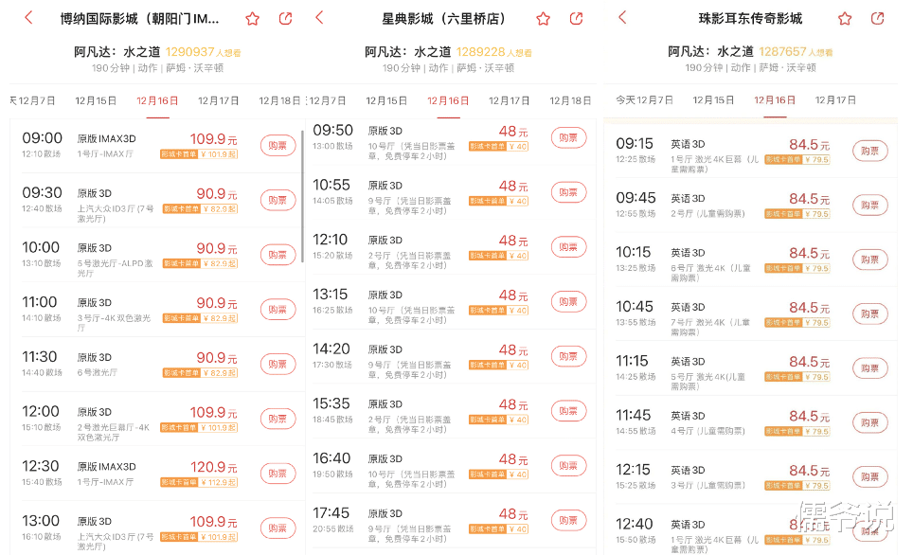Buy ticket for 09:15 英语3D showing

[x=870, y=151]
